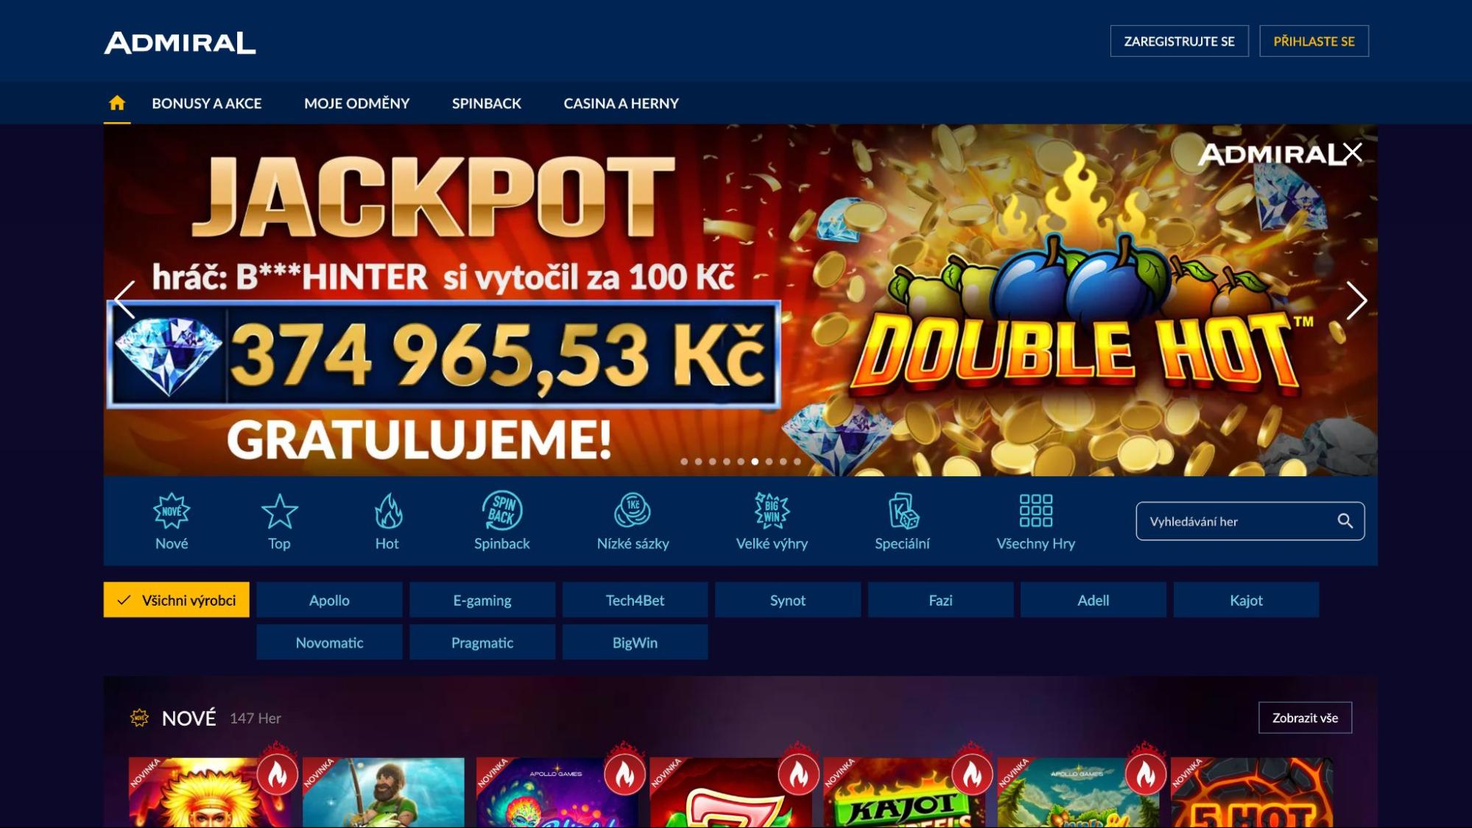Open the BONUSY A AKCE menu
Viewport: 1472px width, 828px height.
pos(207,103)
